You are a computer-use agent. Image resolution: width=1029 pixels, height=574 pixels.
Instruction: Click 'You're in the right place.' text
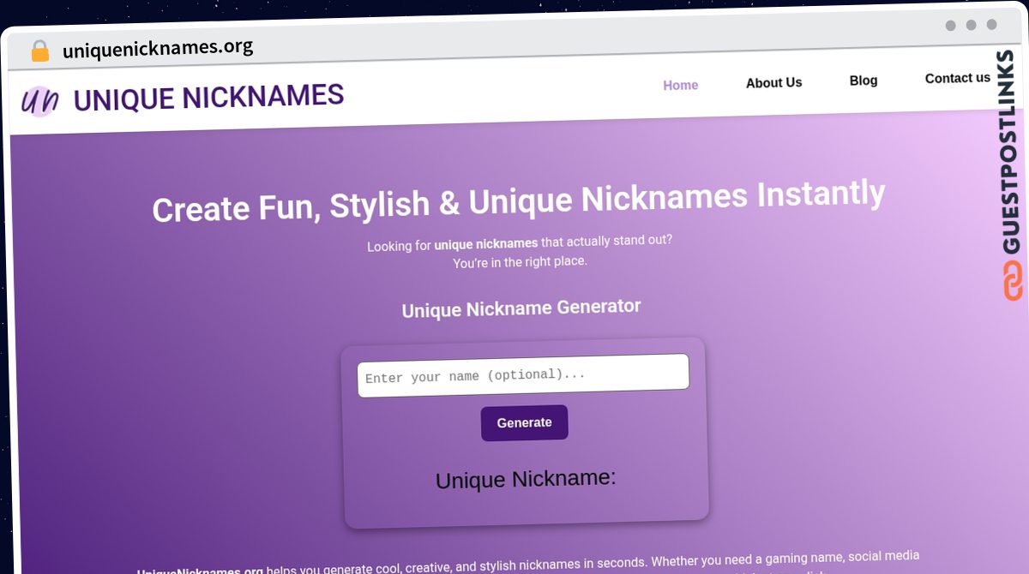520,262
